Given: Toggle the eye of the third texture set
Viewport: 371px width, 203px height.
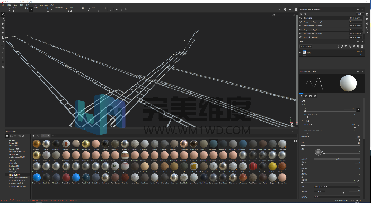Looking at the screenshot, I should (x=301, y=26).
